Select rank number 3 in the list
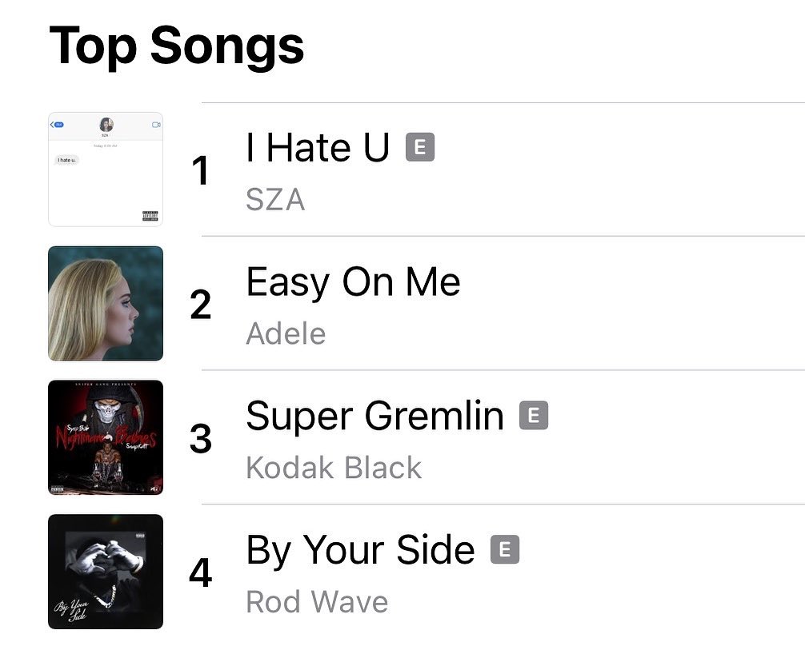 [201, 439]
